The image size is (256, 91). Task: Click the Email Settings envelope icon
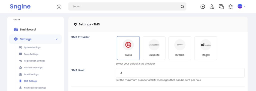pyautogui.click(x=20, y=74)
